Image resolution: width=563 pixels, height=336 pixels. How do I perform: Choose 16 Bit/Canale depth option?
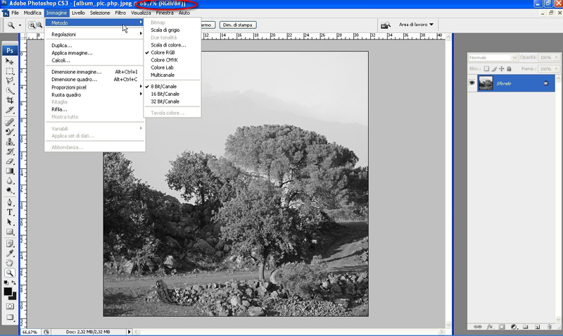(165, 94)
